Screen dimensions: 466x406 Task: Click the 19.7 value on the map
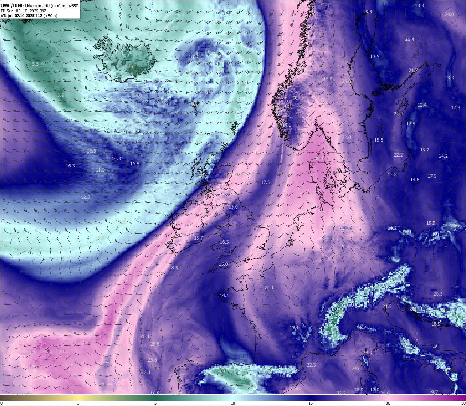(x=433, y=392)
